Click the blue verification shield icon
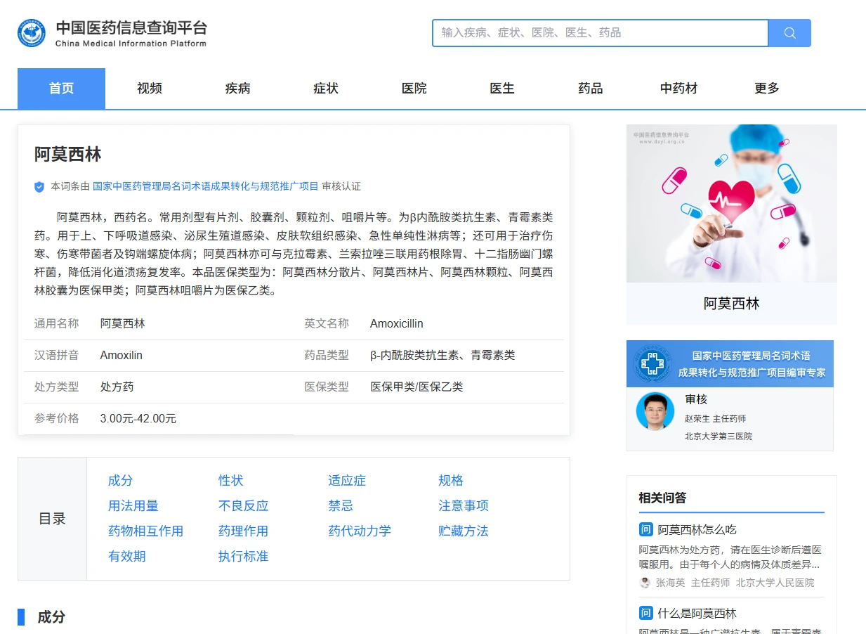 39,187
